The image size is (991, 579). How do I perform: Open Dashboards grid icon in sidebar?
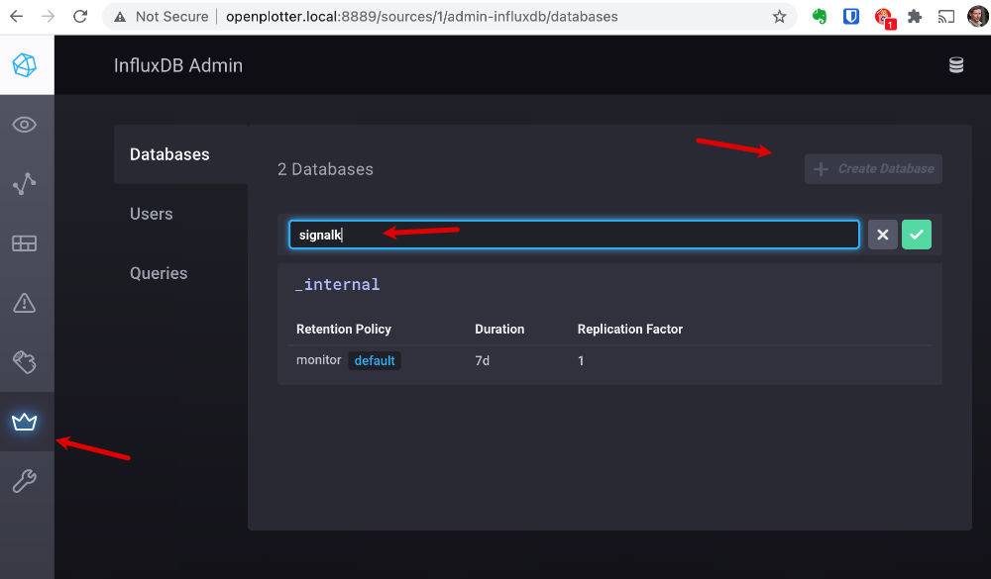[24, 243]
